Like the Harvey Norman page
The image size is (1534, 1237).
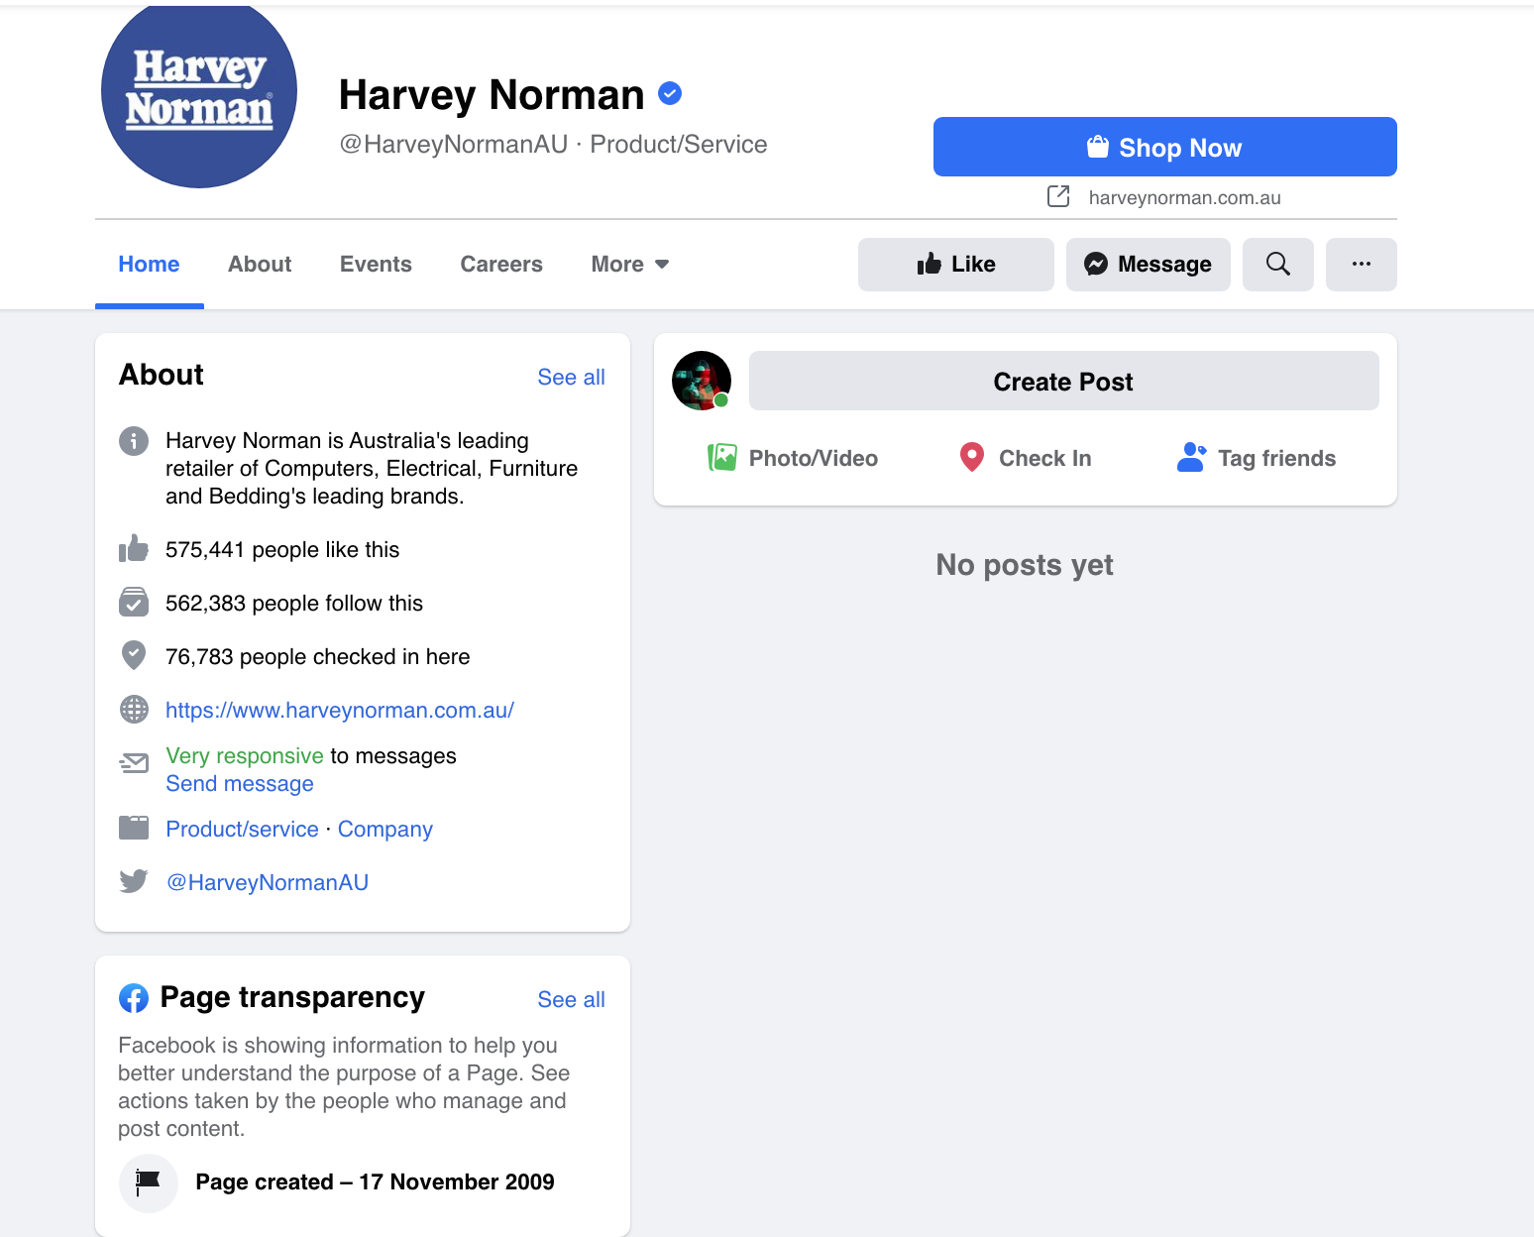point(955,265)
